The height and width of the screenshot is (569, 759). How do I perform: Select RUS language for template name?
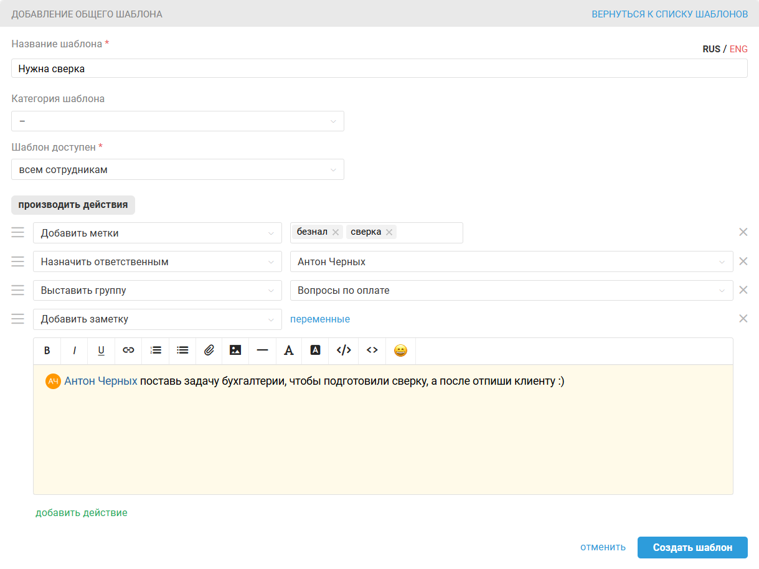[x=711, y=49]
